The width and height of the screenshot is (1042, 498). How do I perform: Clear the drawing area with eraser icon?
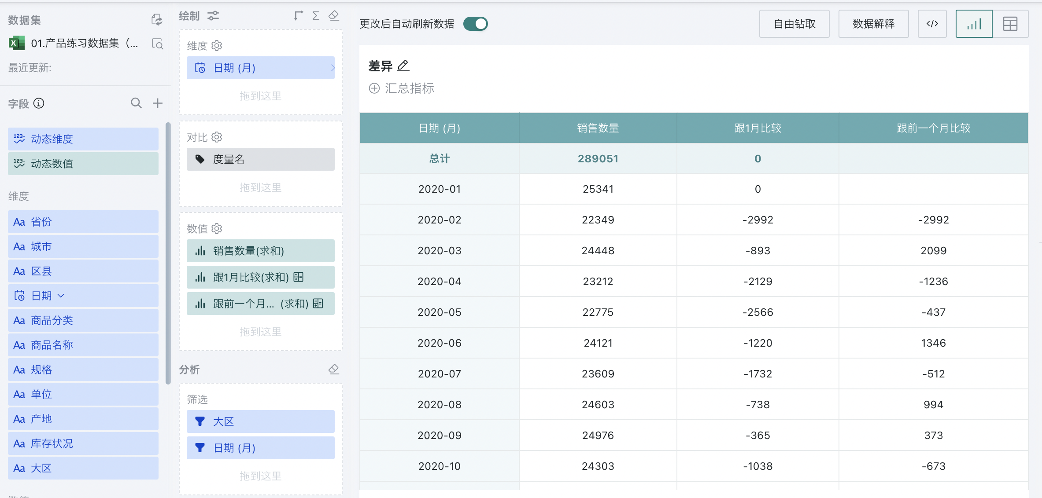click(x=334, y=16)
